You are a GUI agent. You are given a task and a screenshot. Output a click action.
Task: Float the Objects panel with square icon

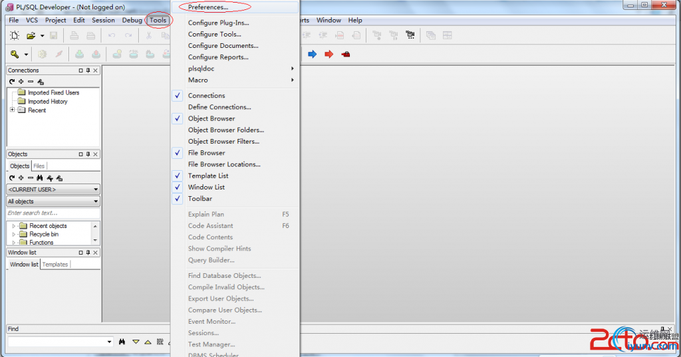(x=80, y=154)
